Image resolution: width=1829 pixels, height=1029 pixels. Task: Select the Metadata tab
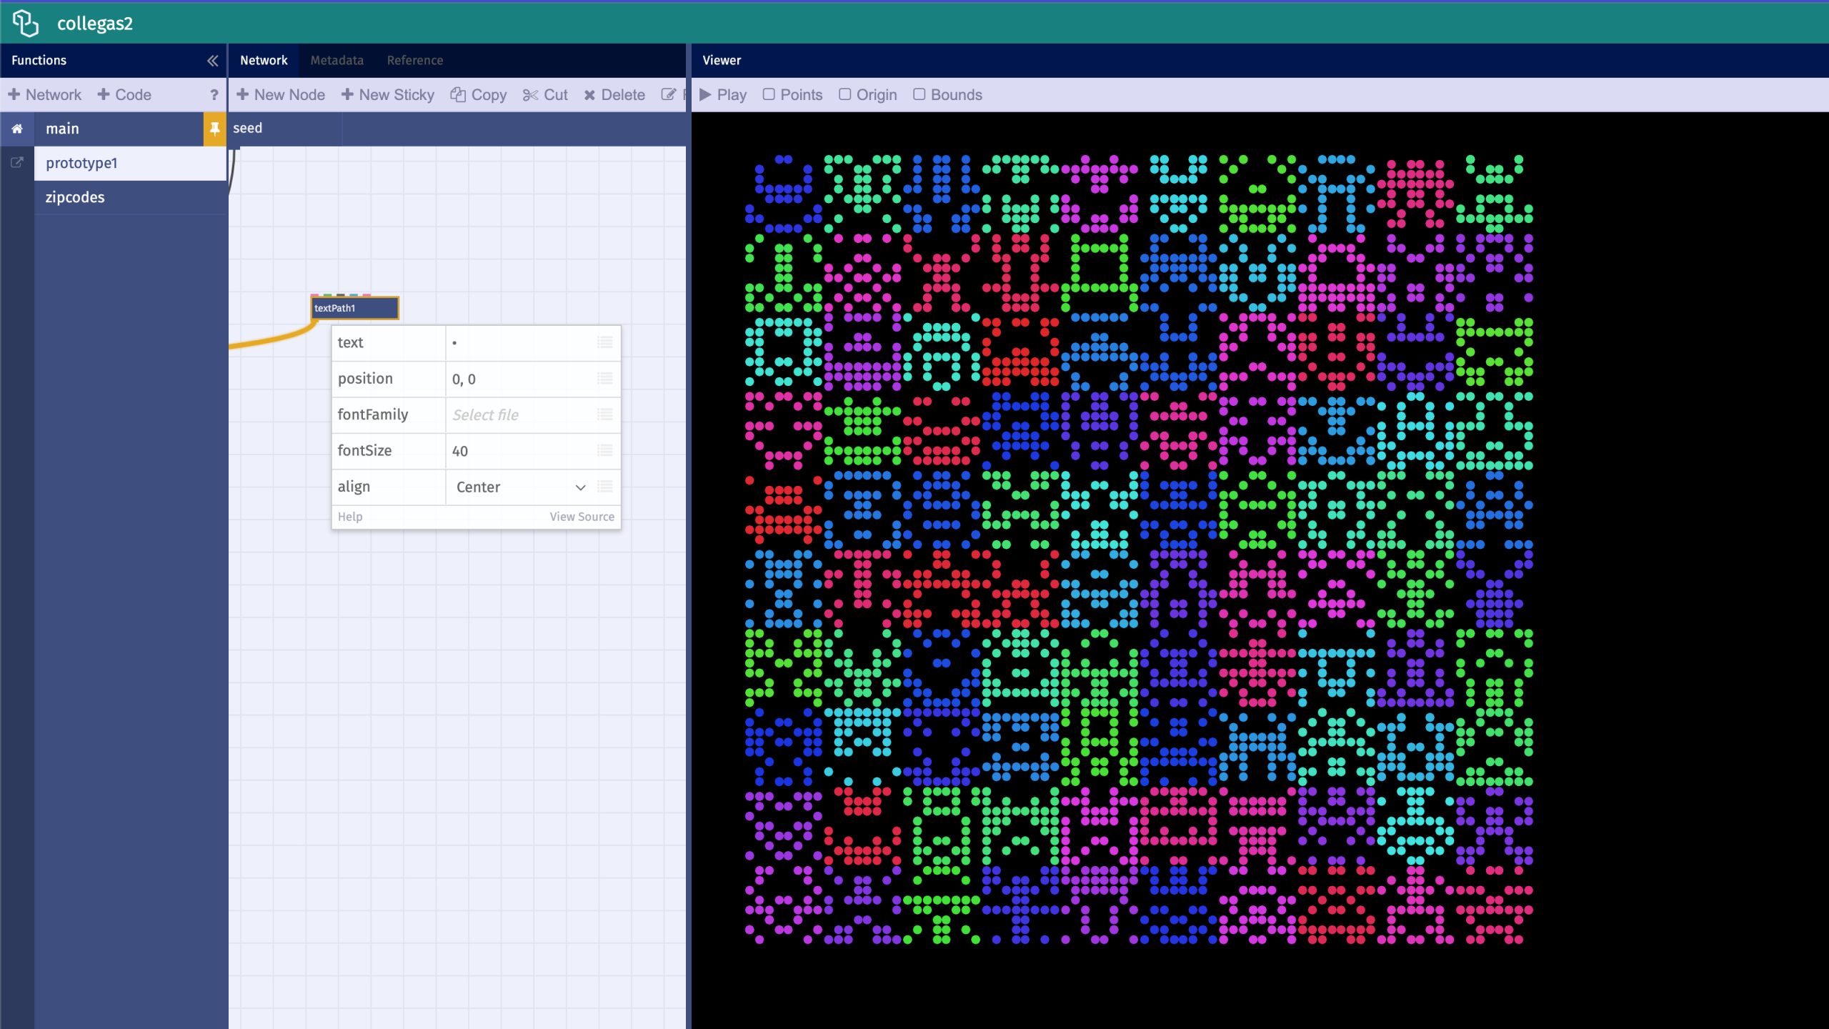coord(337,59)
